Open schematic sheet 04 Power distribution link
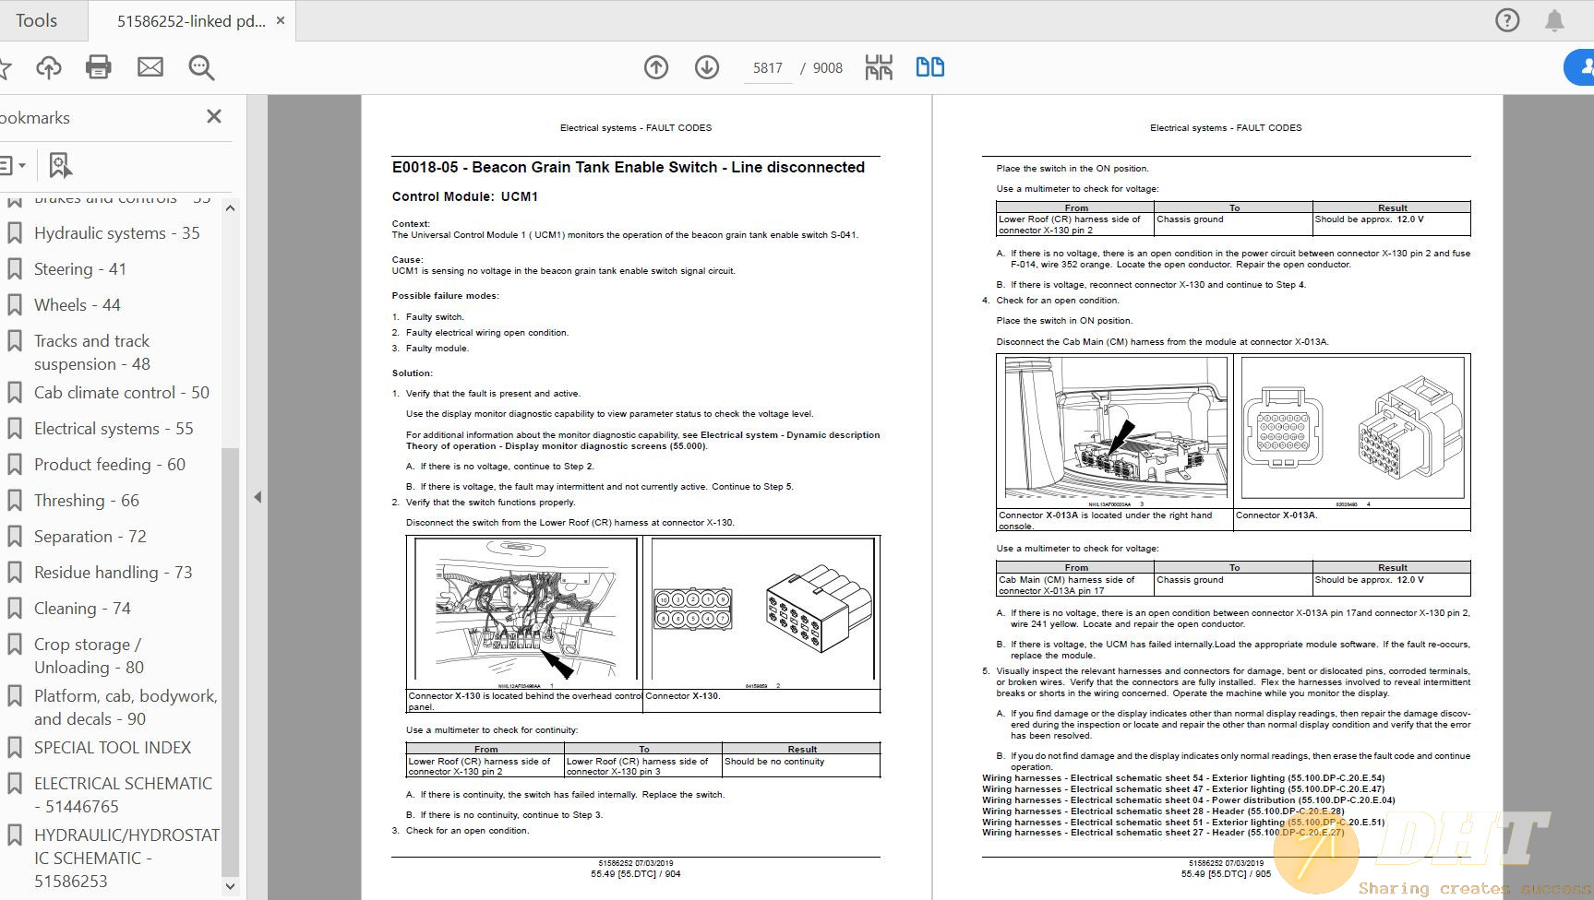This screenshot has width=1594, height=900. click(1189, 800)
